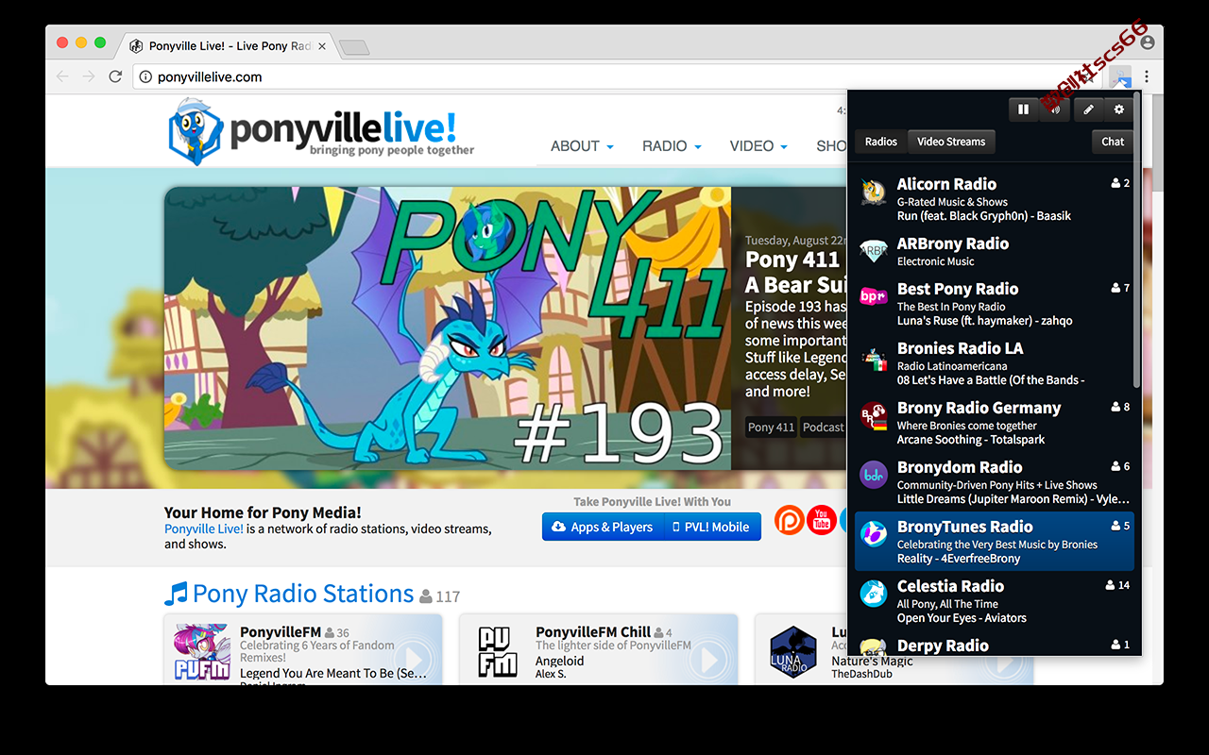The width and height of the screenshot is (1209, 755).
Task: Click the Chrome profile avatar icon
Action: (x=1148, y=42)
